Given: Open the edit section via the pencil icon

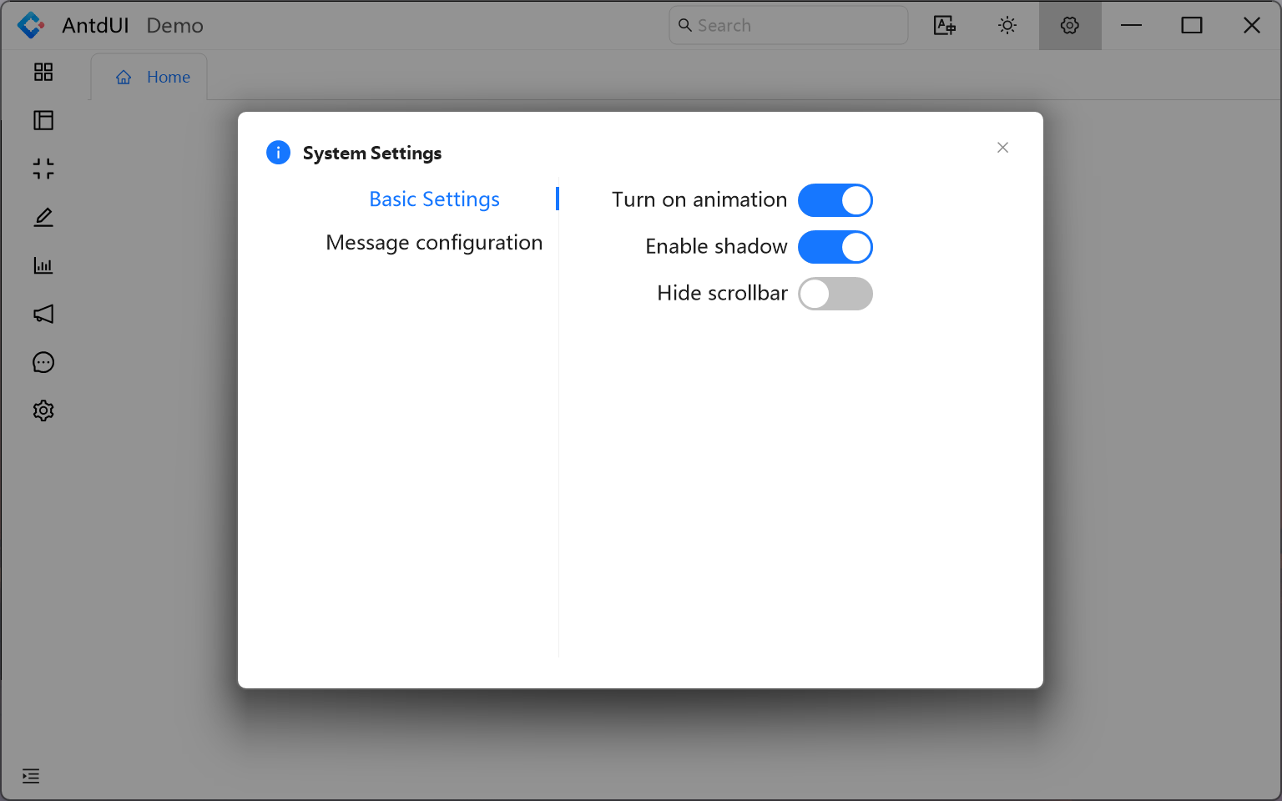Looking at the screenshot, I should [x=43, y=217].
